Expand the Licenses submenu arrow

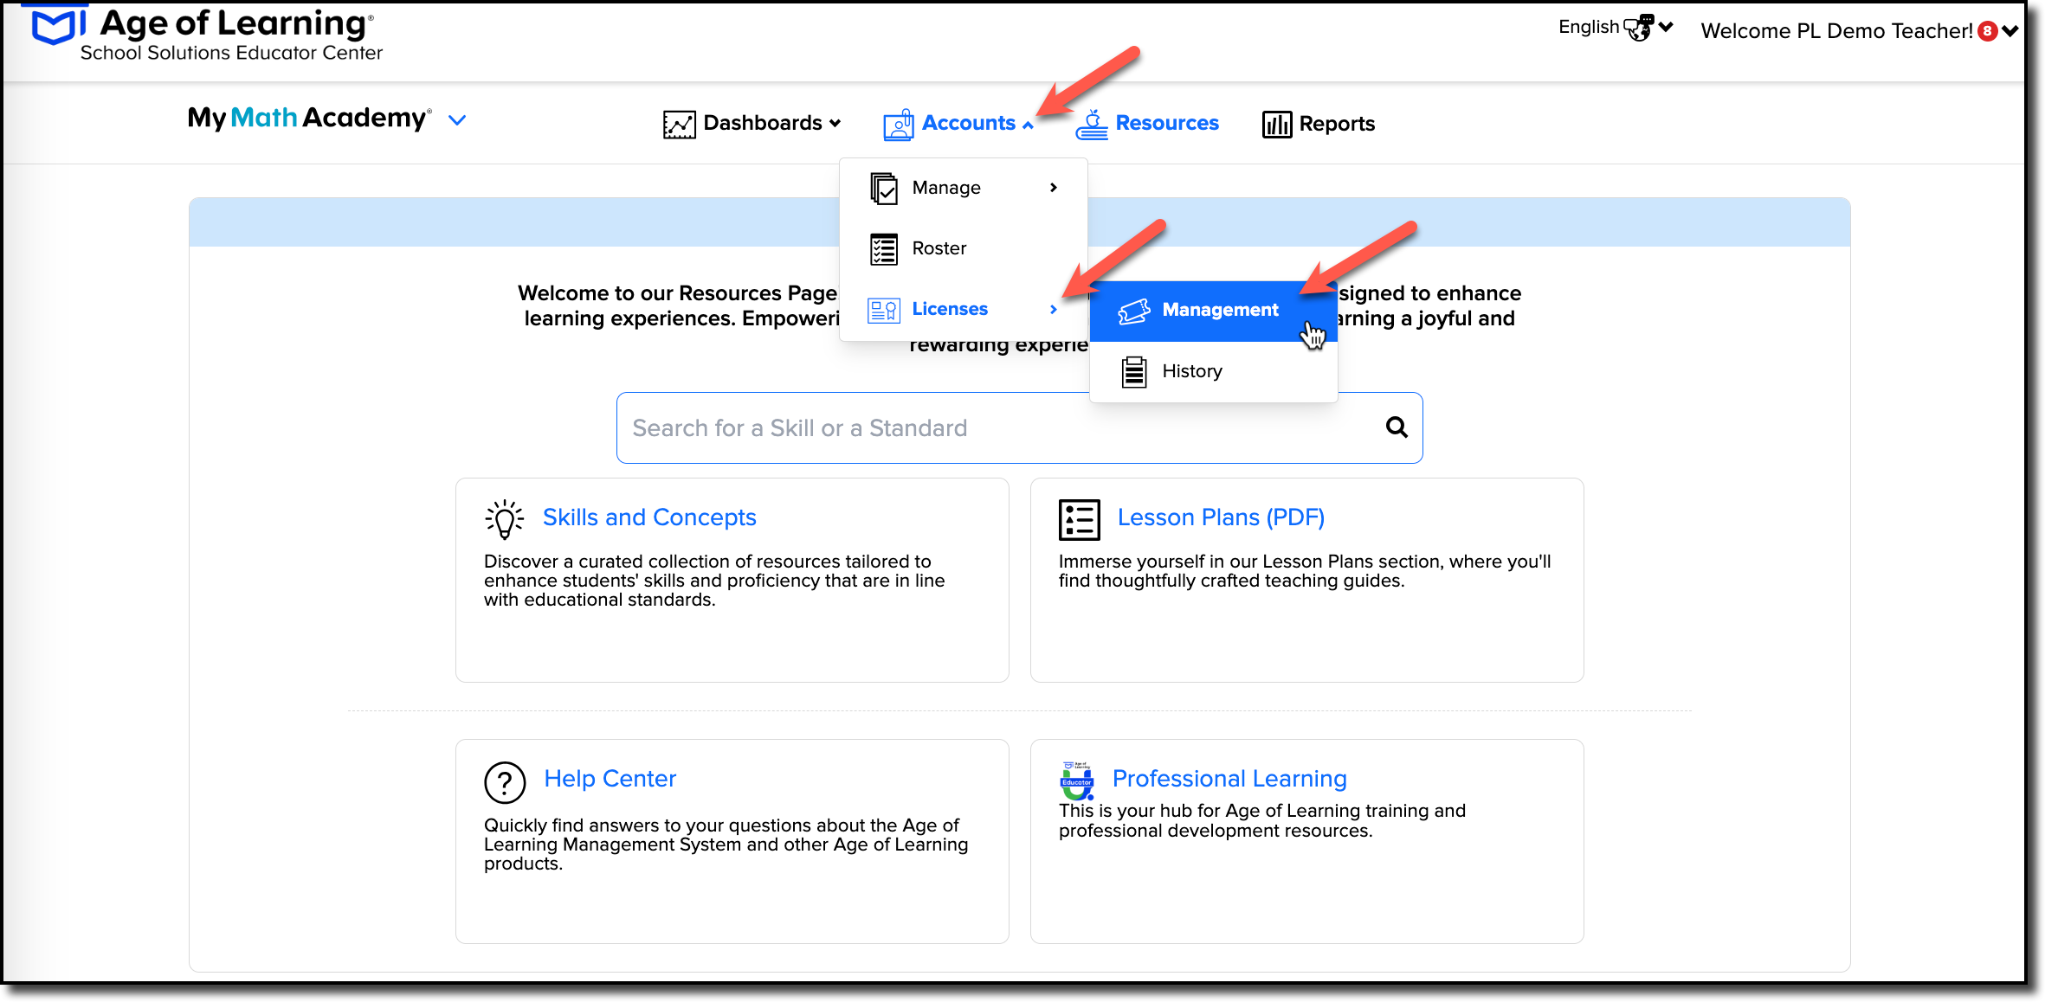pyautogui.click(x=1054, y=310)
